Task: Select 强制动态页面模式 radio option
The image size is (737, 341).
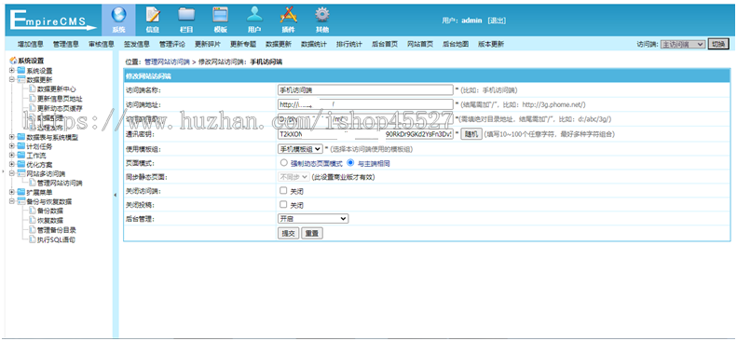Action: pos(283,163)
